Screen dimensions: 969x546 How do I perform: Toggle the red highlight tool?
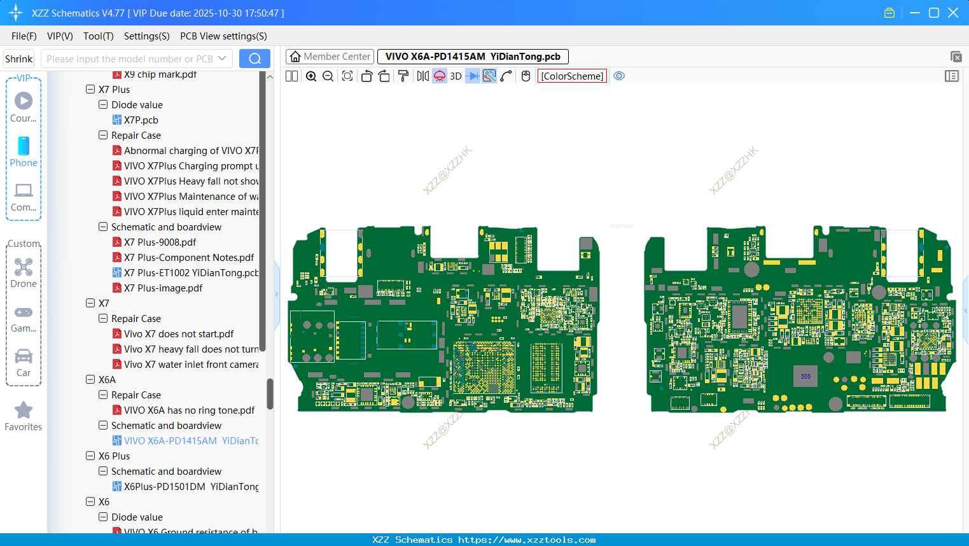(x=440, y=76)
